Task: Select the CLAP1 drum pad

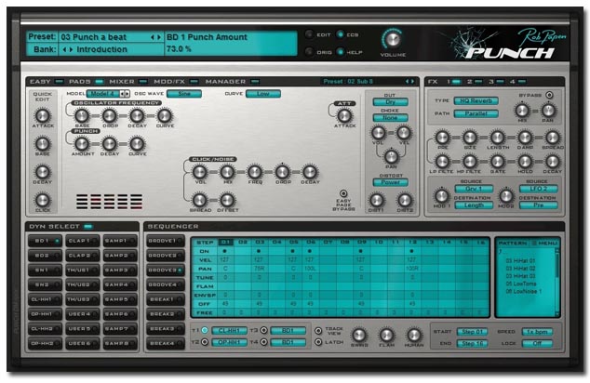Action: click(x=83, y=241)
